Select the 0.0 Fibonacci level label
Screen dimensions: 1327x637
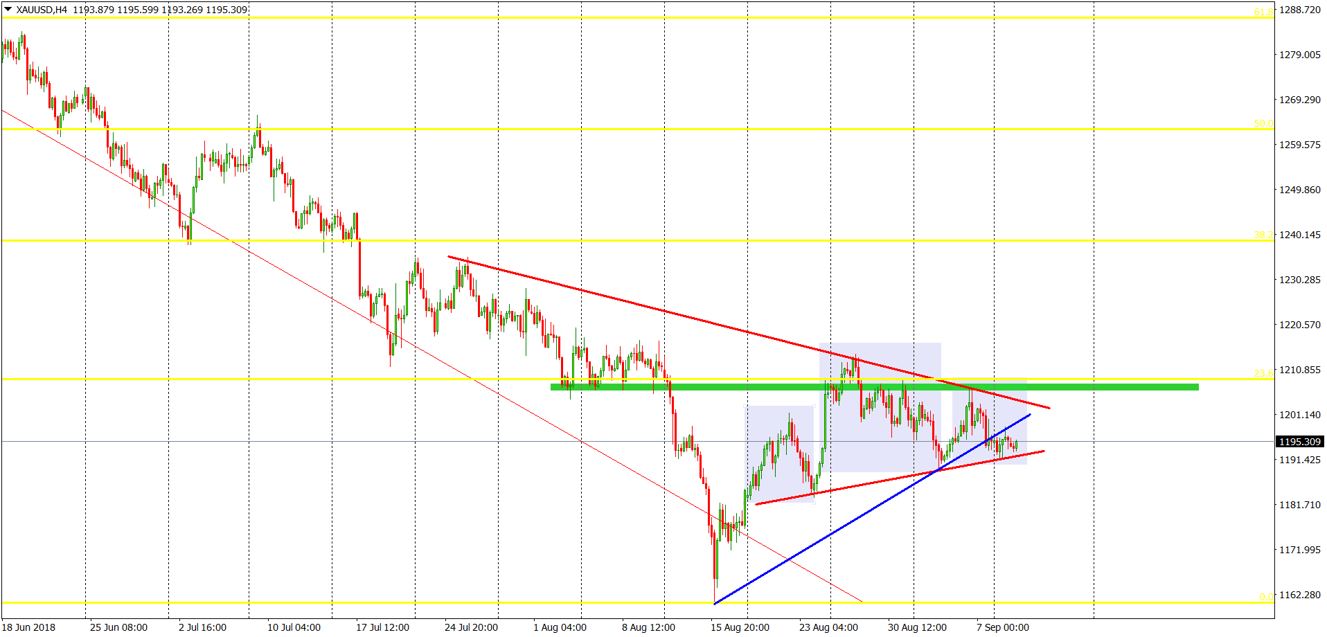pos(1266,597)
